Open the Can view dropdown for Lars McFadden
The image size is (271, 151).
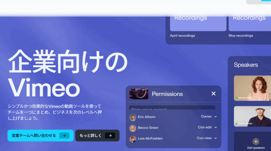pyautogui.click(x=207, y=138)
